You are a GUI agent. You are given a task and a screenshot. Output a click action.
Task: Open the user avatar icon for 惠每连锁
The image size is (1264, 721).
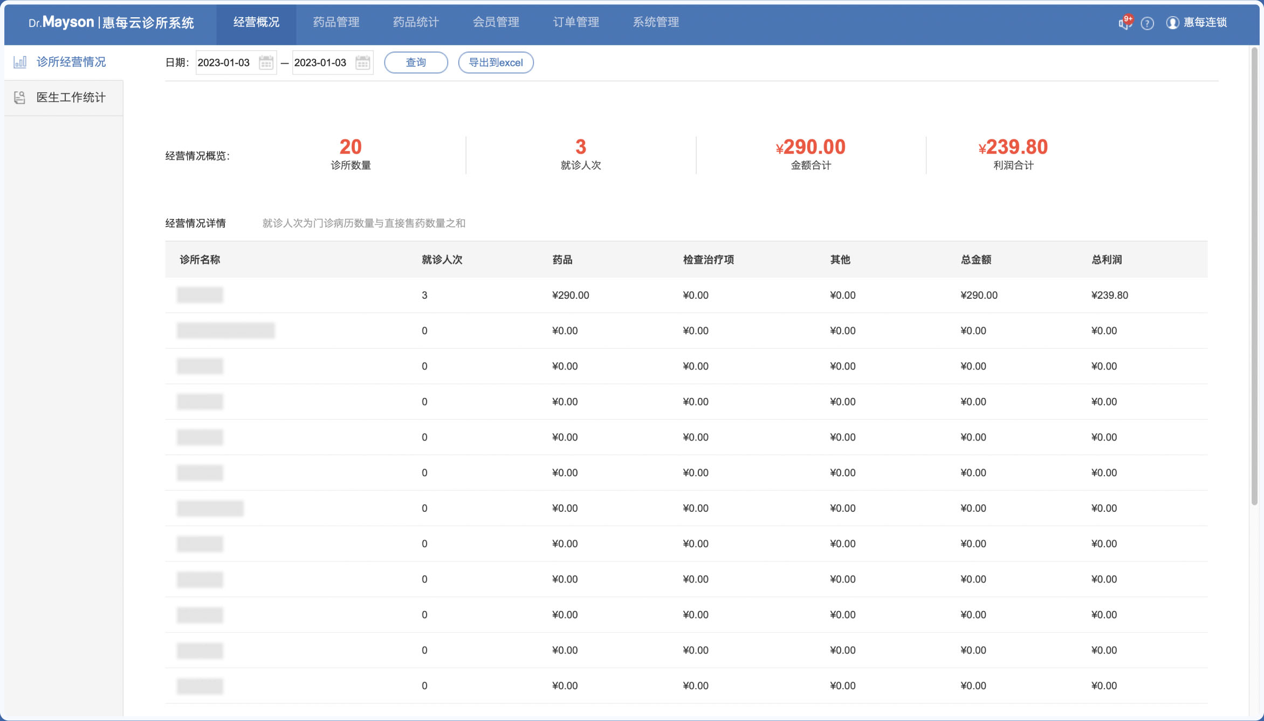click(1172, 23)
